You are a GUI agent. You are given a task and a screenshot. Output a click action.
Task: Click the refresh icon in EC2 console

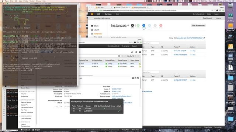[x=132, y=52]
